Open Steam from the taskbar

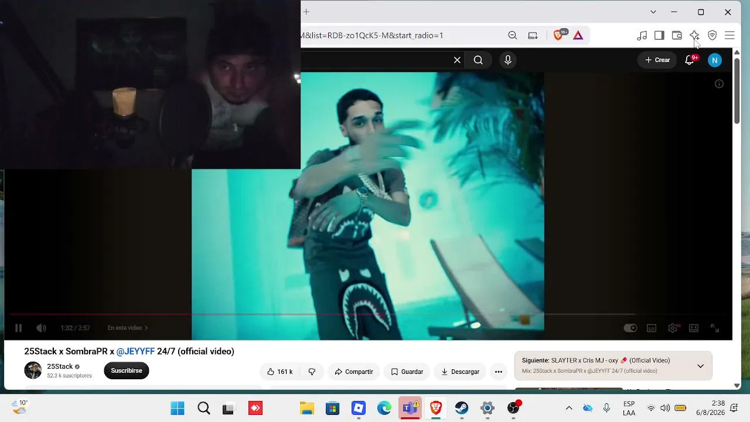coord(462,408)
